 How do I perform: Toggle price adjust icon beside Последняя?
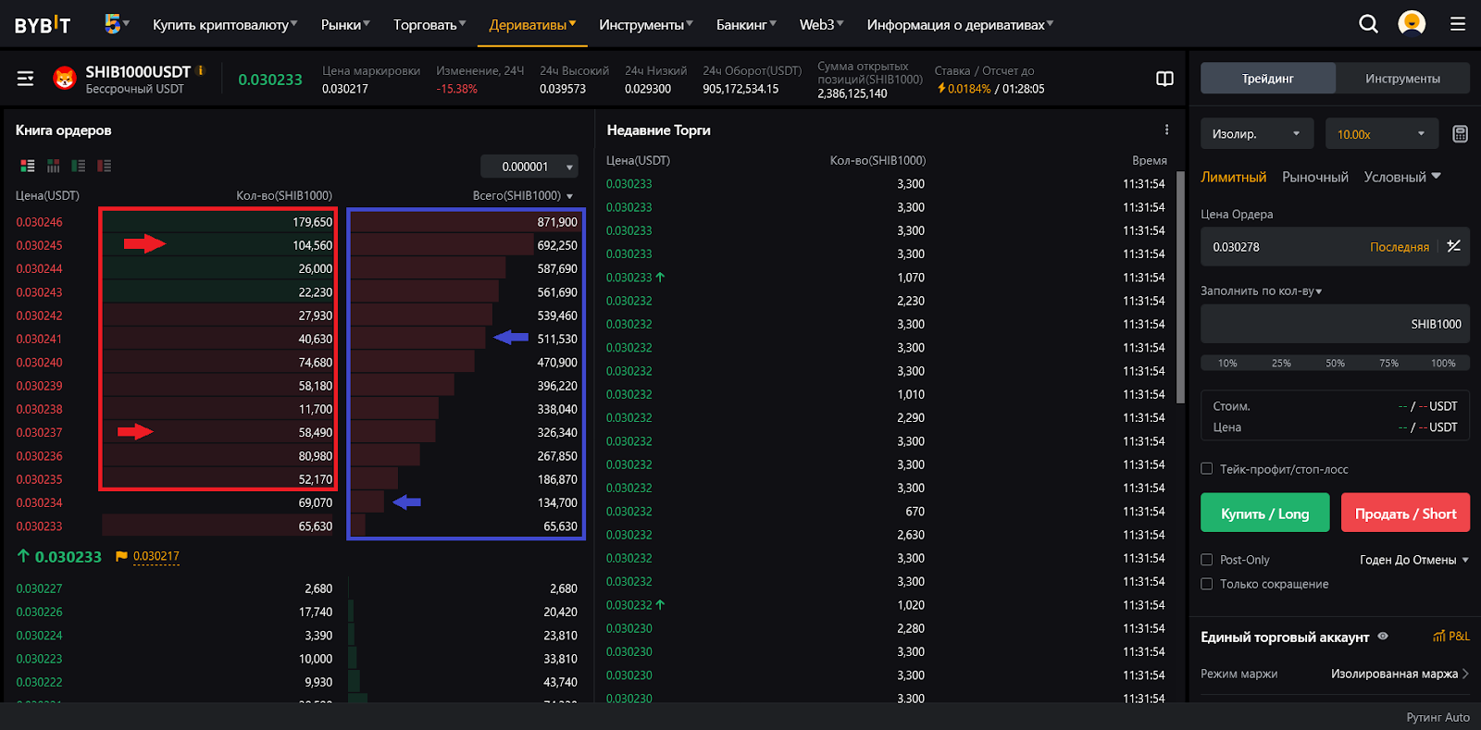[x=1454, y=246]
